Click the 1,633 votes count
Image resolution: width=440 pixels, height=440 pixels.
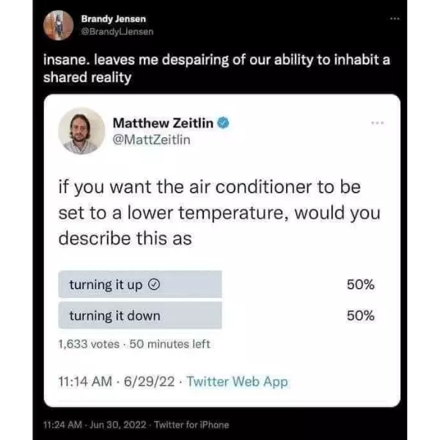[88, 344]
